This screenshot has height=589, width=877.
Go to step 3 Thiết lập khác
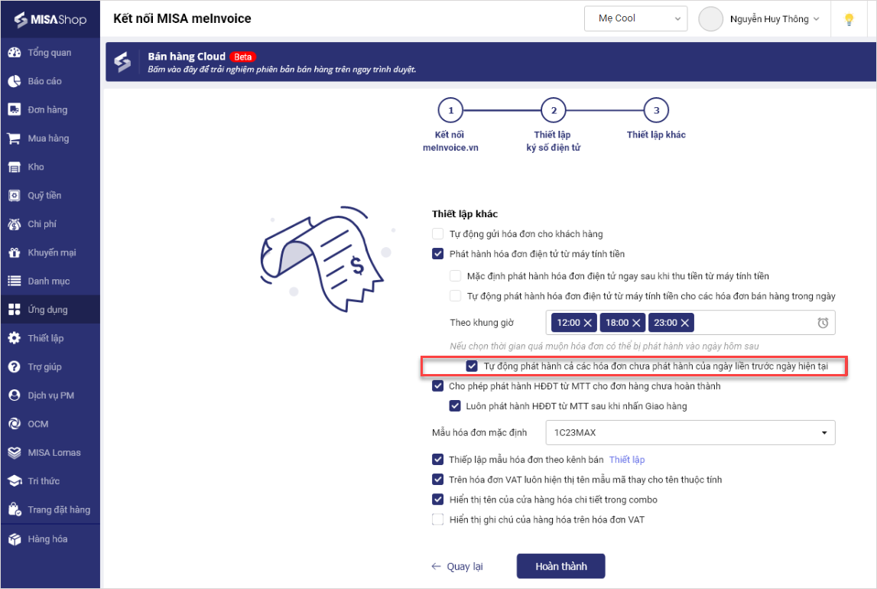(x=656, y=111)
